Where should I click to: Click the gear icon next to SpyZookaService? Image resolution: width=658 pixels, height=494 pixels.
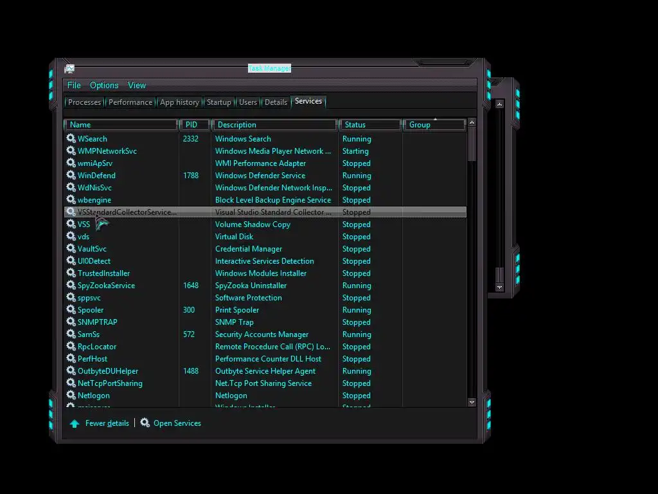coord(71,285)
